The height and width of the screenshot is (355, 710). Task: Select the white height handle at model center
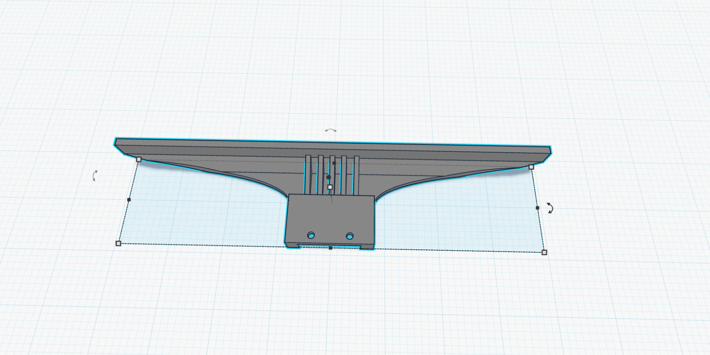click(x=330, y=187)
